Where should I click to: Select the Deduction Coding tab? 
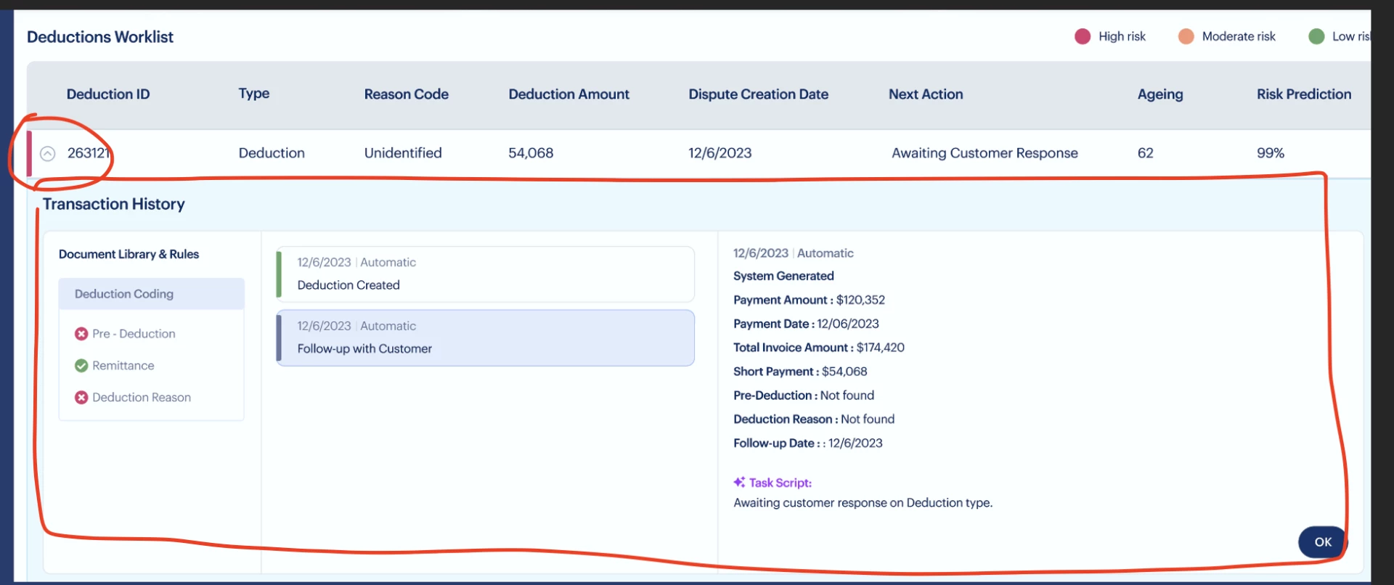coord(151,294)
